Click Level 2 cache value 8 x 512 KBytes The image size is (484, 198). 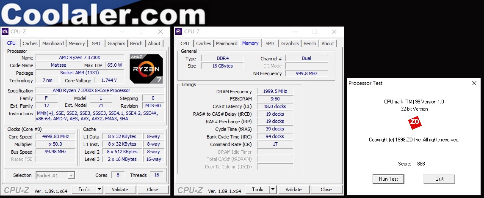pos(122,152)
